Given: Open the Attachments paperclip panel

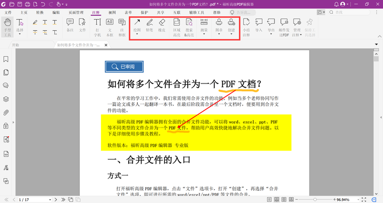Looking at the screenshot, I should (x=6, y=113).
